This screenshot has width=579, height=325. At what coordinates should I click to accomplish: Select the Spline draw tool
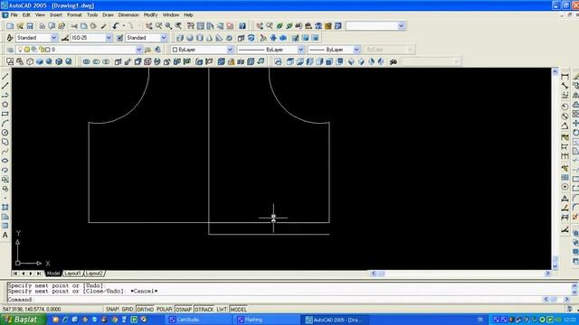click(5, 152)
